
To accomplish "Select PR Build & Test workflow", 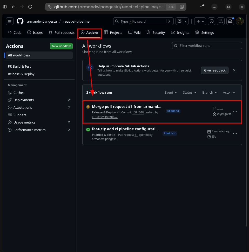I will click(x=19, y=67).
